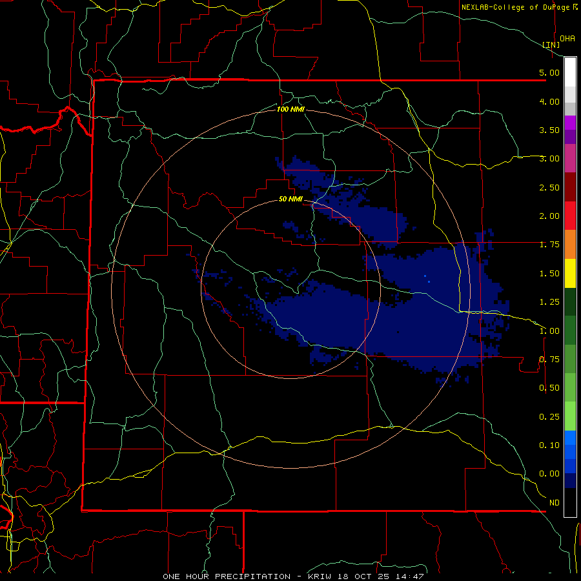Click the 'ND' legend label

pos(555,503)
